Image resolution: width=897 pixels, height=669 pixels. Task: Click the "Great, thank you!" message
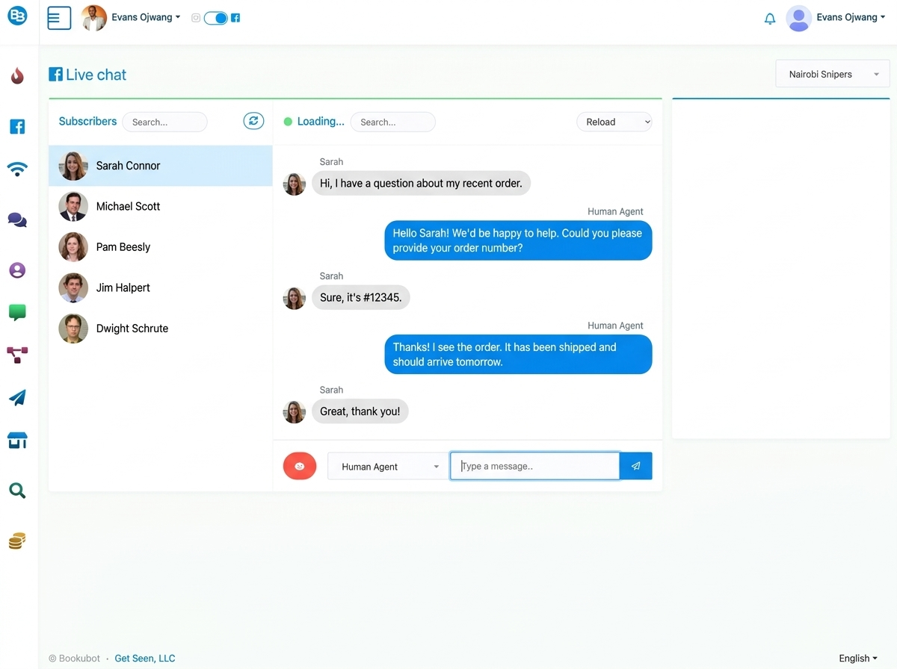(360, 411)
